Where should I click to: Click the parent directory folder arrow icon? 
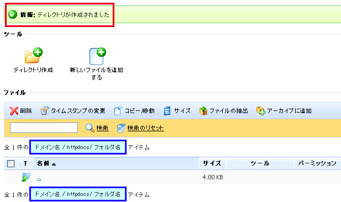pos(26,177)
